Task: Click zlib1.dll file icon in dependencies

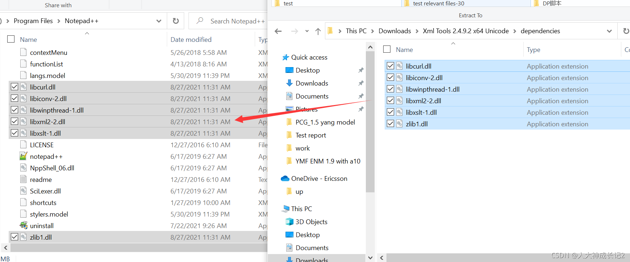Action: point(399,124)
